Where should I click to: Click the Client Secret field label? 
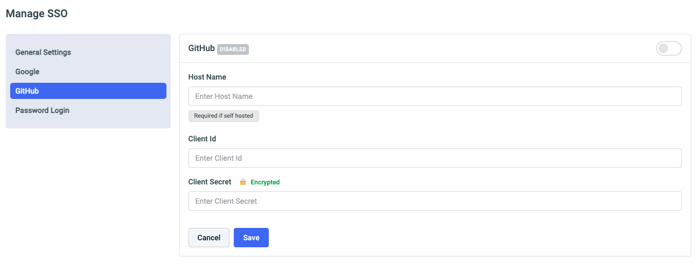210,182
